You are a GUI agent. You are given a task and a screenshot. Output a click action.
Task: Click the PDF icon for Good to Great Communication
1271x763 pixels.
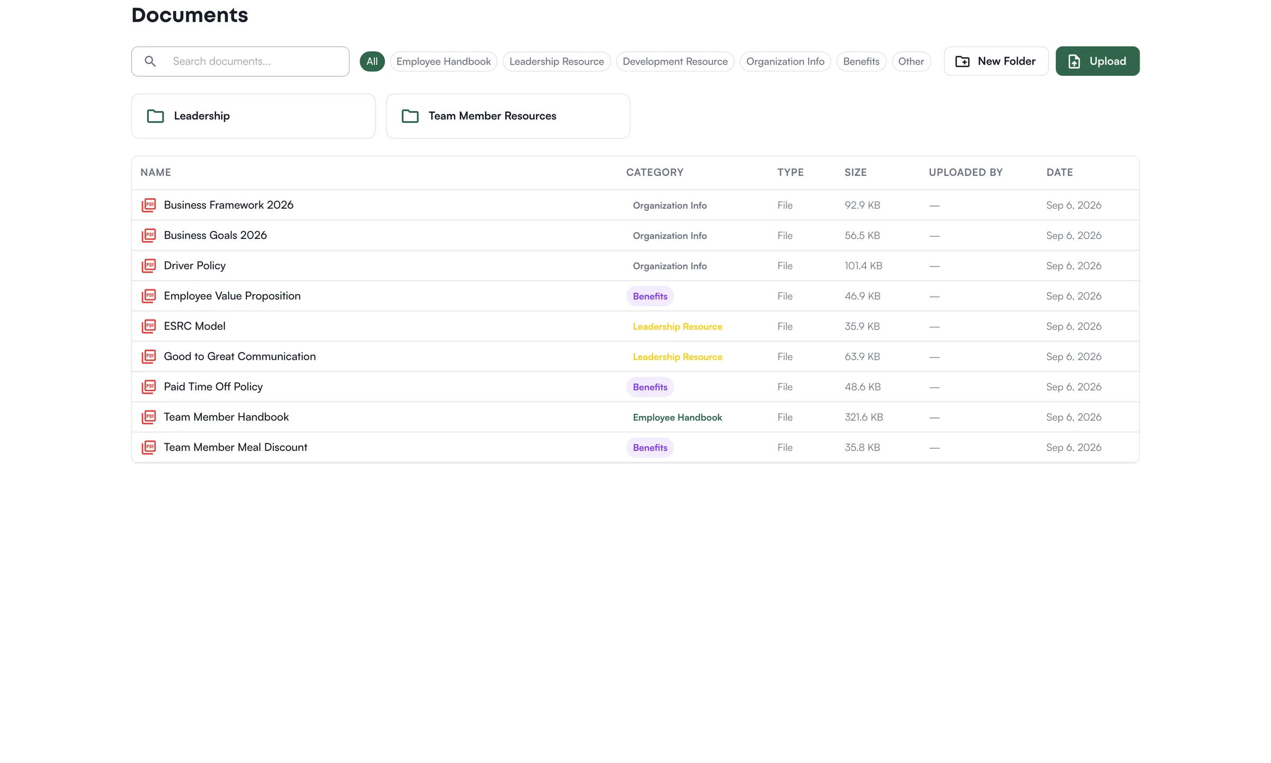click(x=149, y=356)
